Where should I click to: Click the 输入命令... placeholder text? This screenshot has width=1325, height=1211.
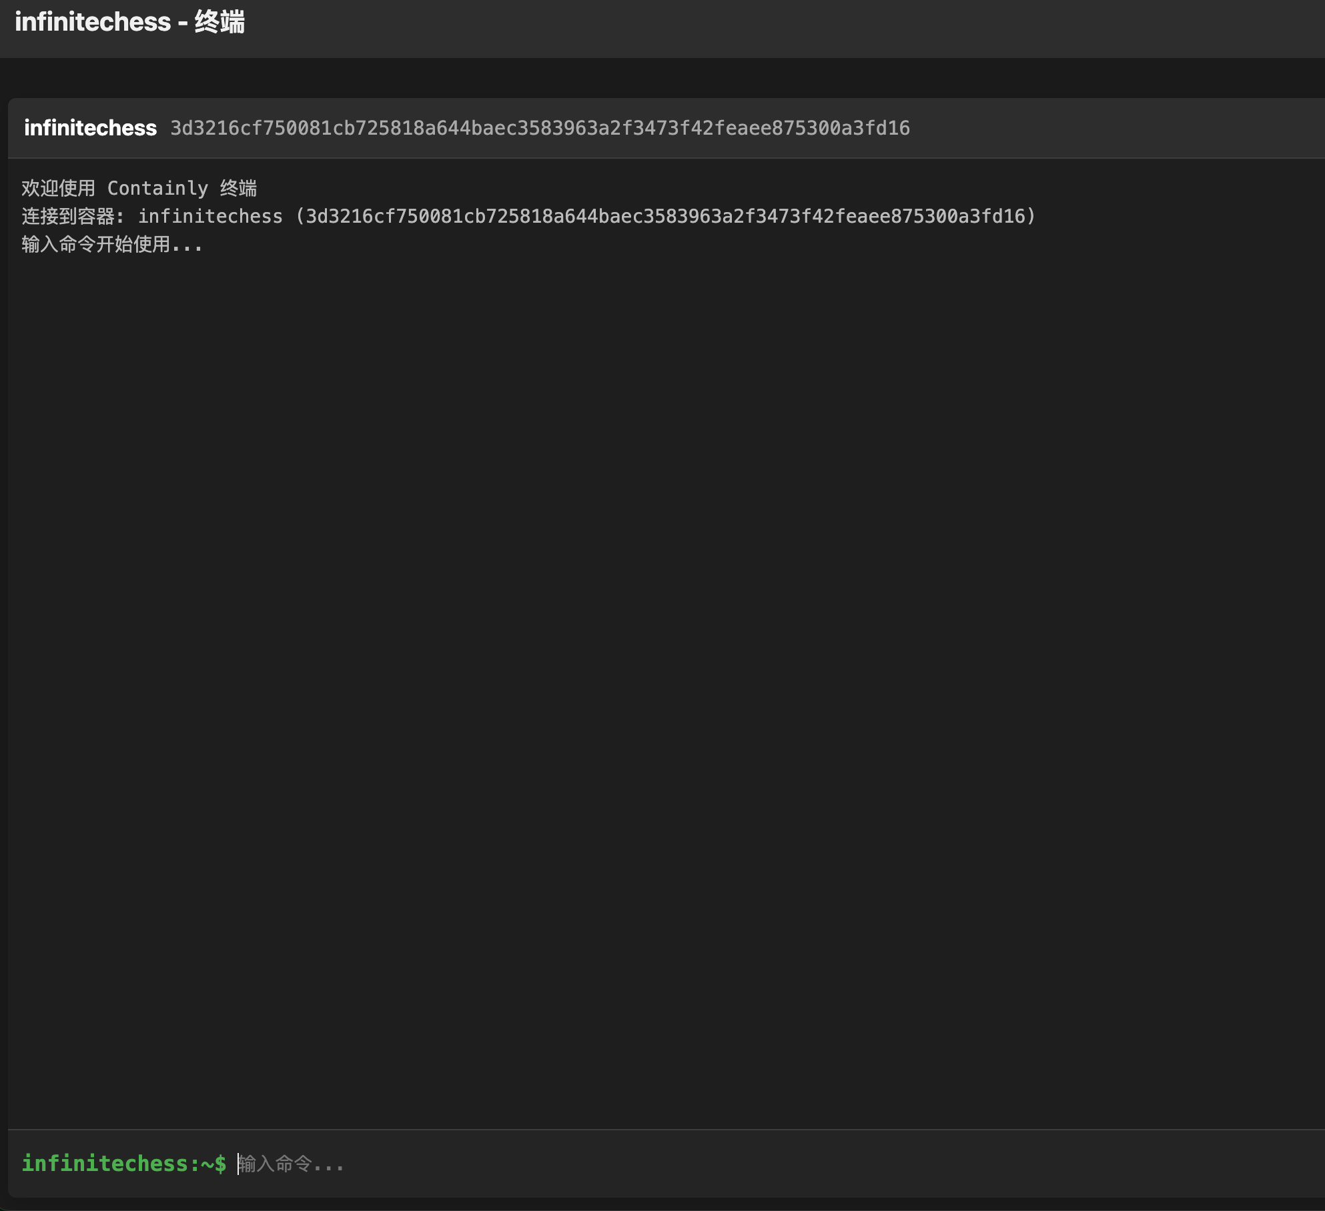coord(292,1164)
